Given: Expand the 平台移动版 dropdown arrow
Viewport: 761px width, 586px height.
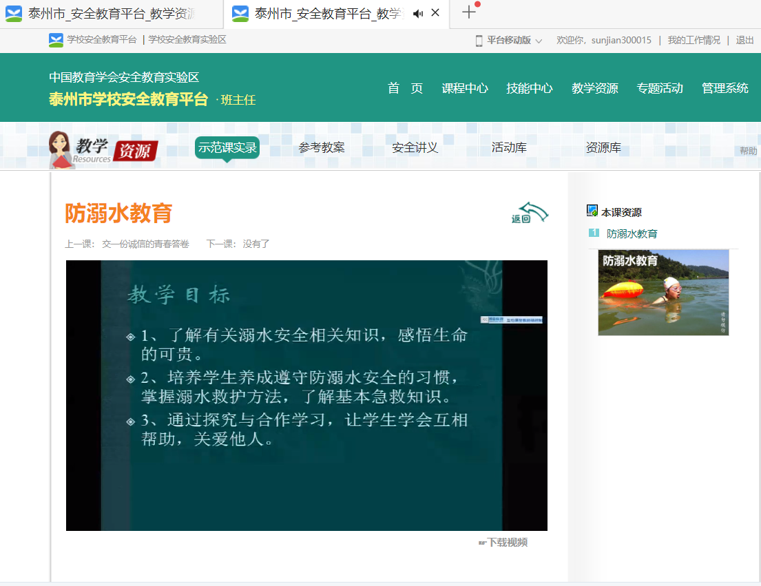Looking at the screenshot, I should [x=539, y=41].
